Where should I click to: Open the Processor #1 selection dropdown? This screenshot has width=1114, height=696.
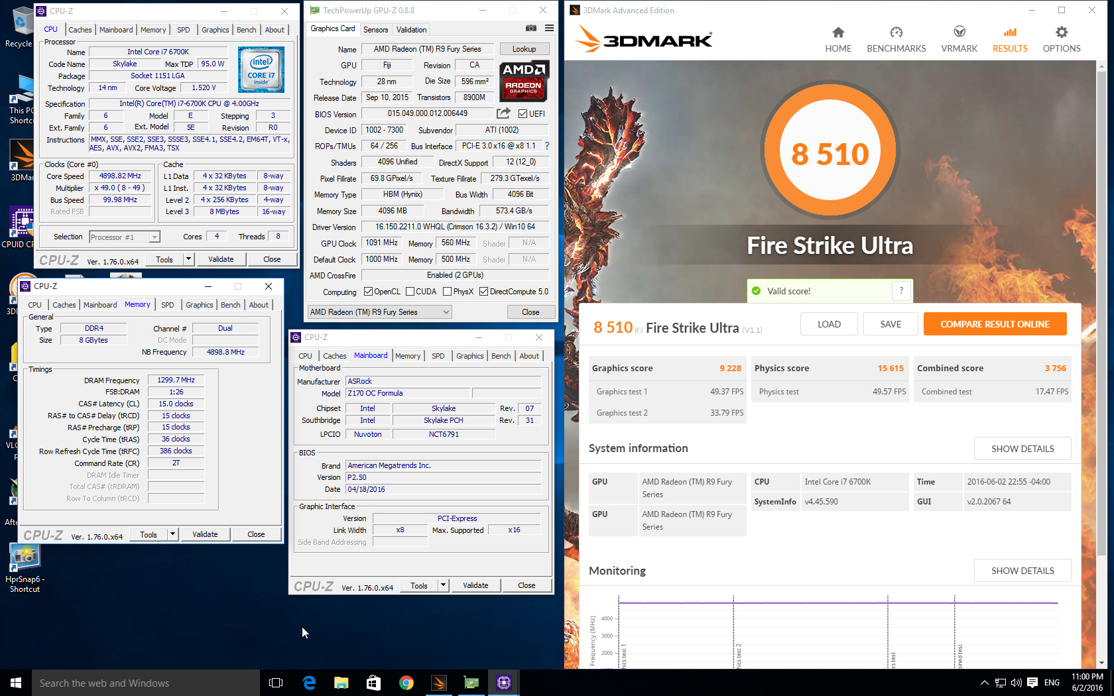124,237
